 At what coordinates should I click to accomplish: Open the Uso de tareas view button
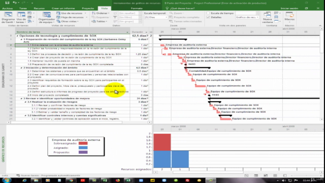point(21,17)
